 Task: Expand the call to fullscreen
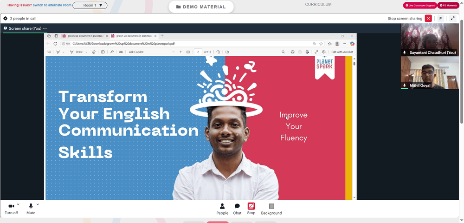452,19
